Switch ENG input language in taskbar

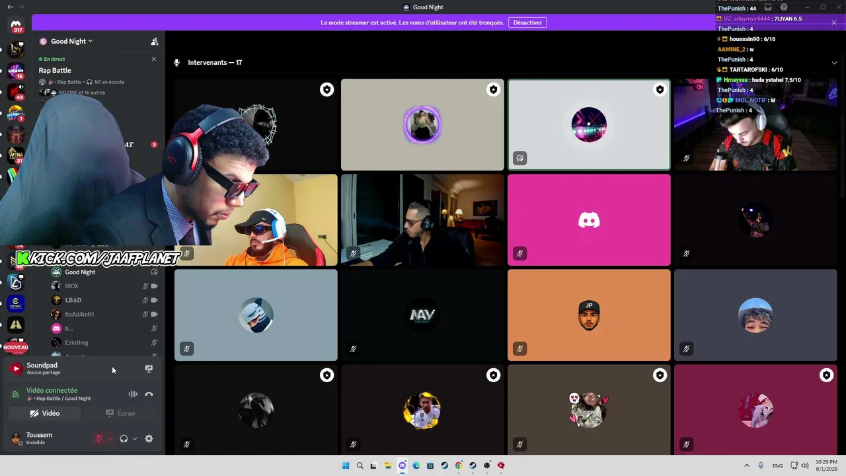tap(778, 465)
